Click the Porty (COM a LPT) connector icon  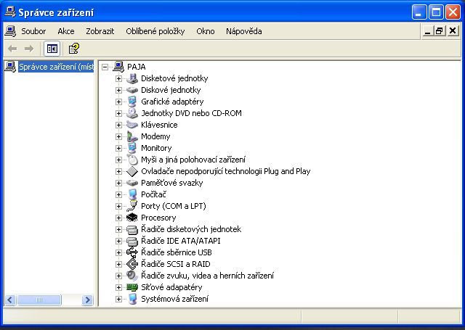point(132,206)
